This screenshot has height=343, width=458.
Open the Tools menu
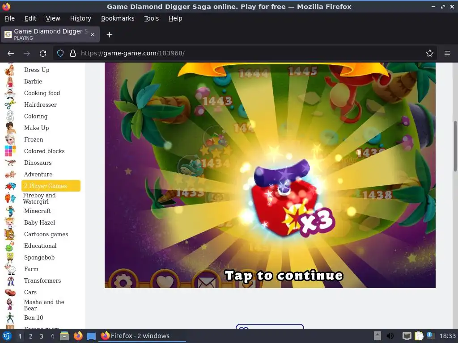point(151,18)
